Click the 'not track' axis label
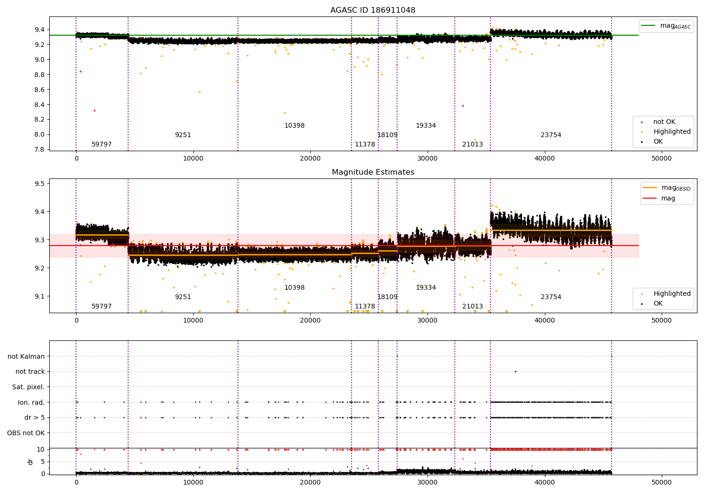This screenshot has width=704, height=493. tap(30, 371)
